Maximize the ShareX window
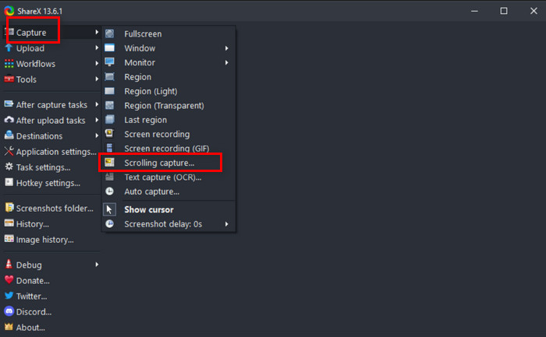Image resolution: width=546 pixels, height=337 pixels. [x=504, y=11]
